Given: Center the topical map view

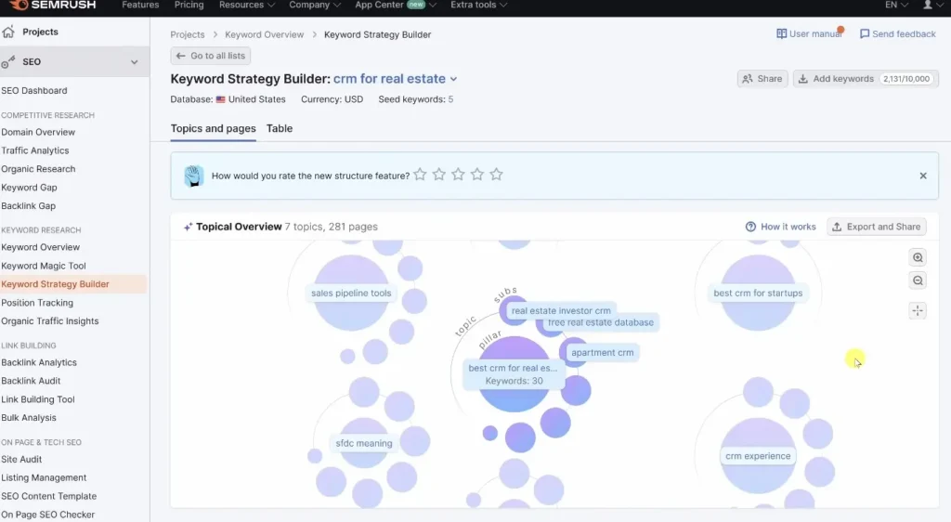Looking at the screenshot, I should point(918,310).
